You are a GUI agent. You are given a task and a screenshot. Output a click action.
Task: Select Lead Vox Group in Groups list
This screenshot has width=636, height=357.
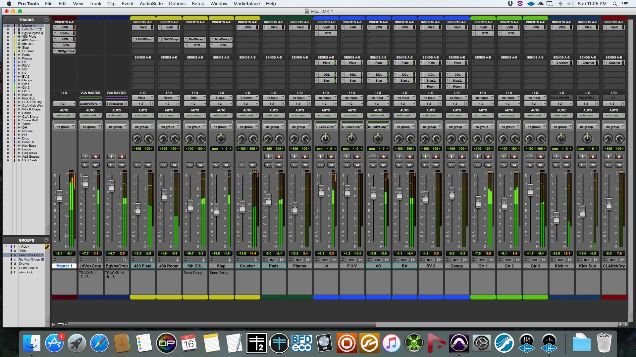click(31, 255)
